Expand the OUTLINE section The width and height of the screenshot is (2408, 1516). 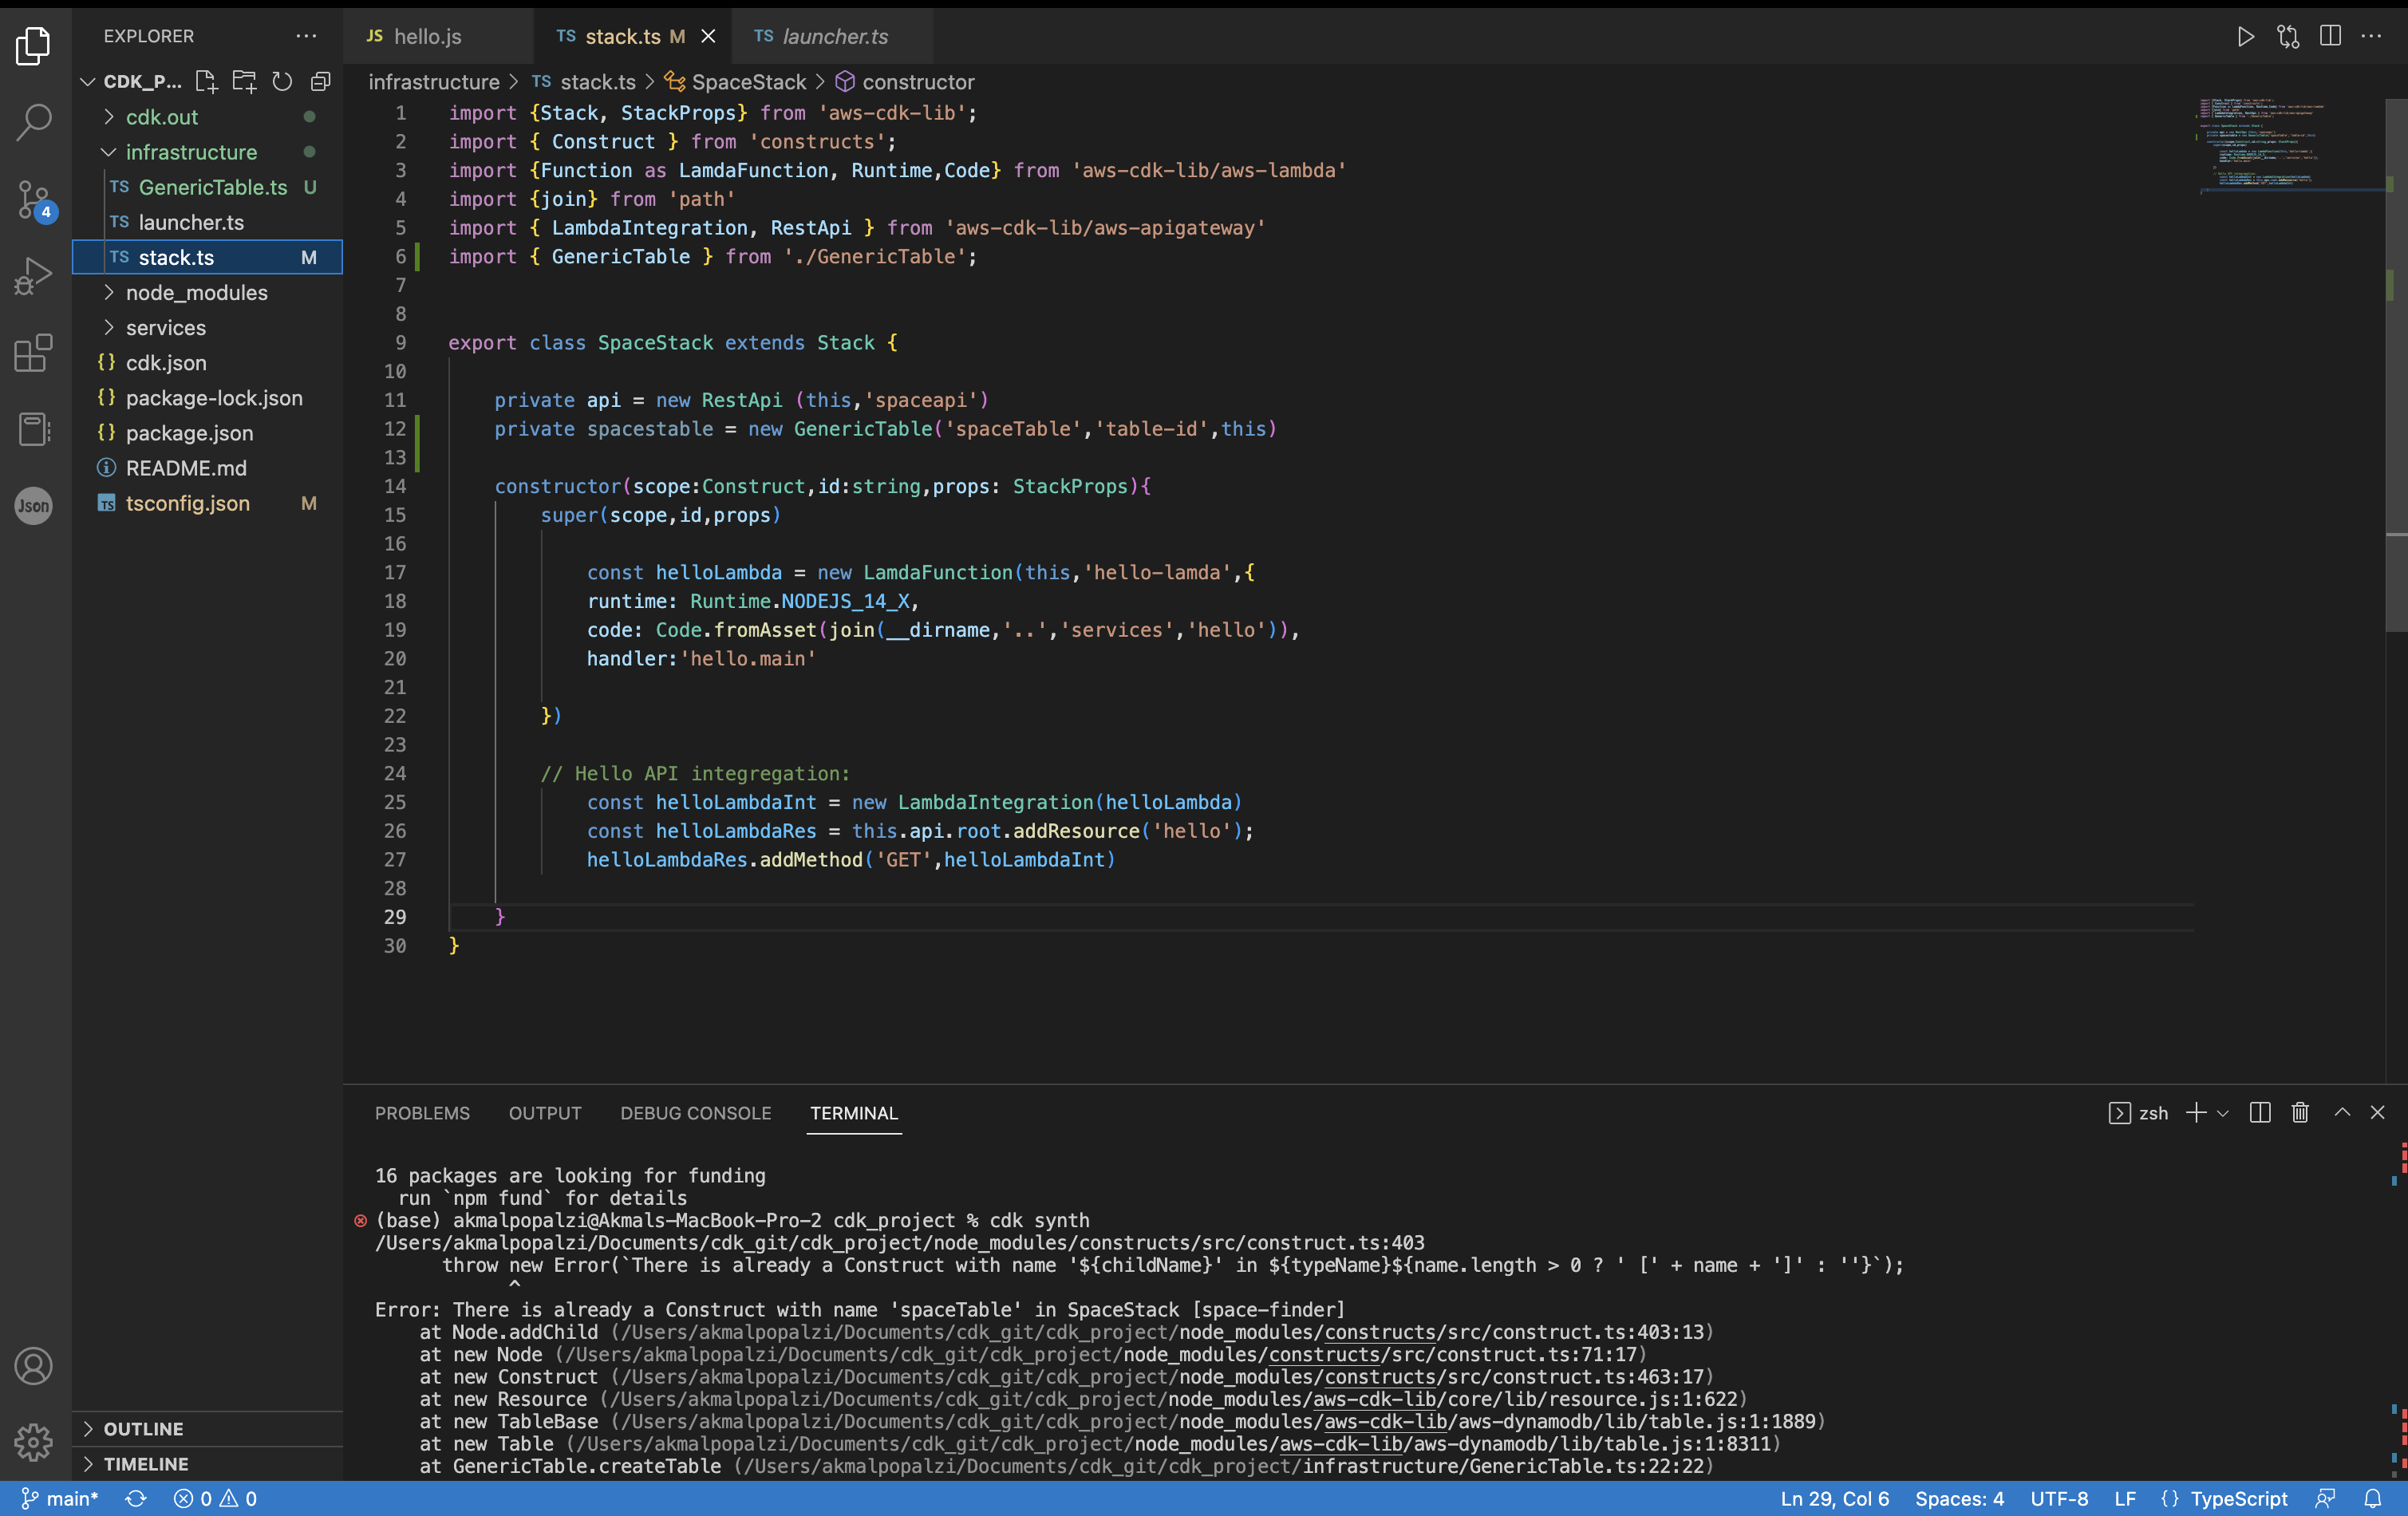click(208, 1429)
